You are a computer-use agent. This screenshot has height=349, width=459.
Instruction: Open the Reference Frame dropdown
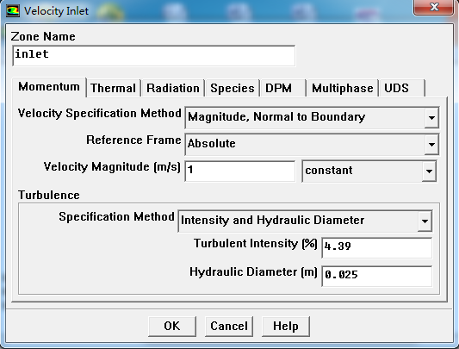point(312,144)
